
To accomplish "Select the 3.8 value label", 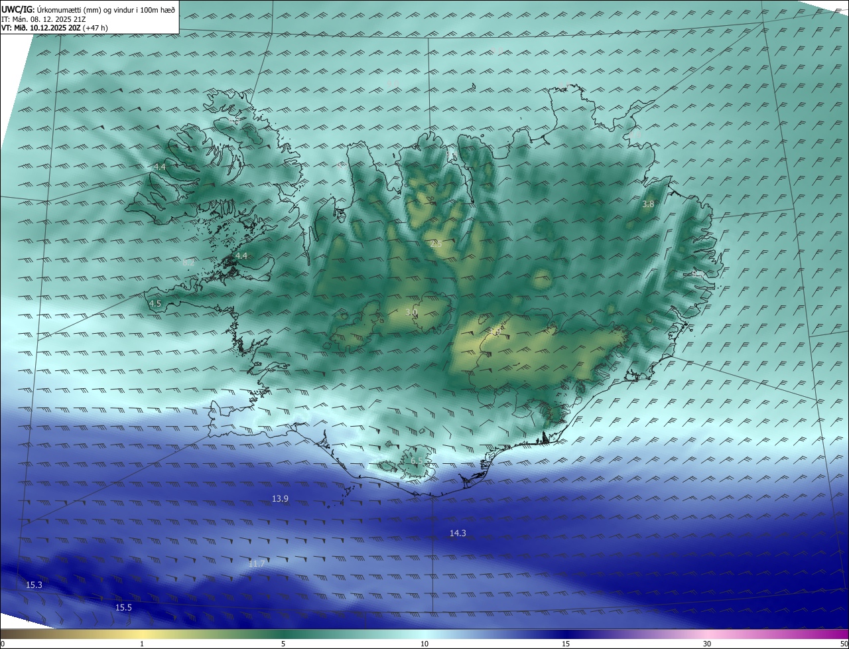I will (x=648, y=204).
